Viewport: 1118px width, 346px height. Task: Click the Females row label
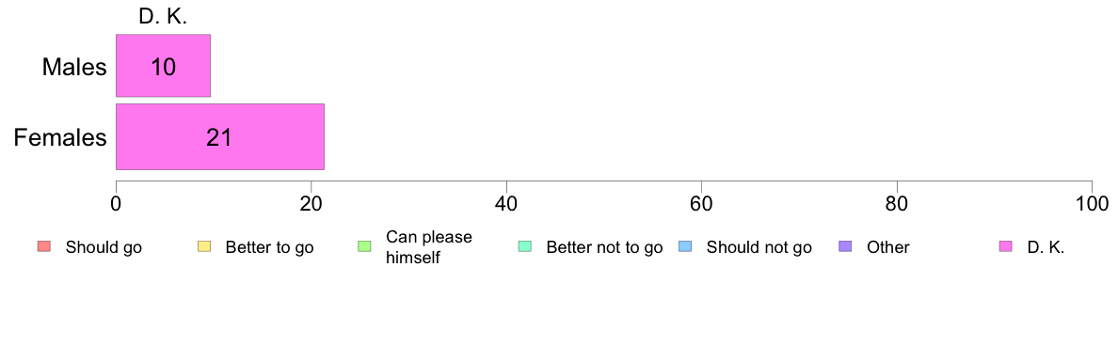[60, 136]
